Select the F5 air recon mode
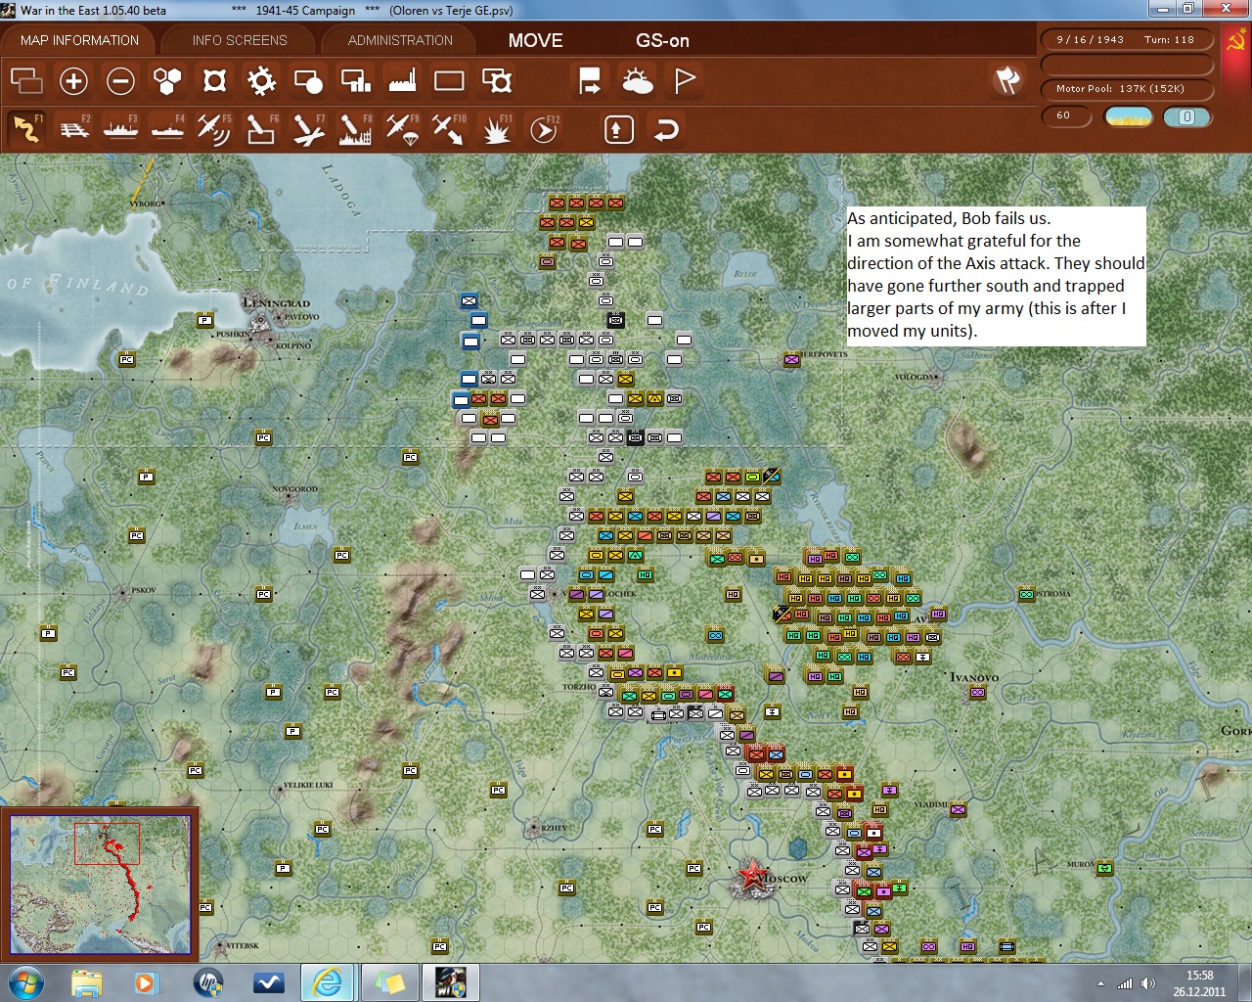 [214, 128]
